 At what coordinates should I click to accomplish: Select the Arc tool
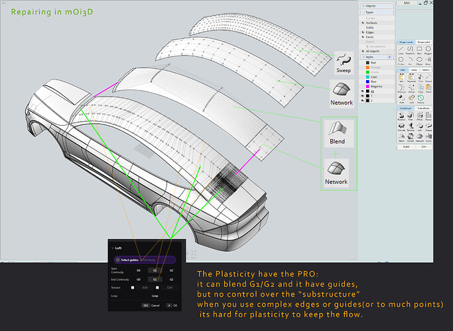pyautogui.click(x=410, y=60)
